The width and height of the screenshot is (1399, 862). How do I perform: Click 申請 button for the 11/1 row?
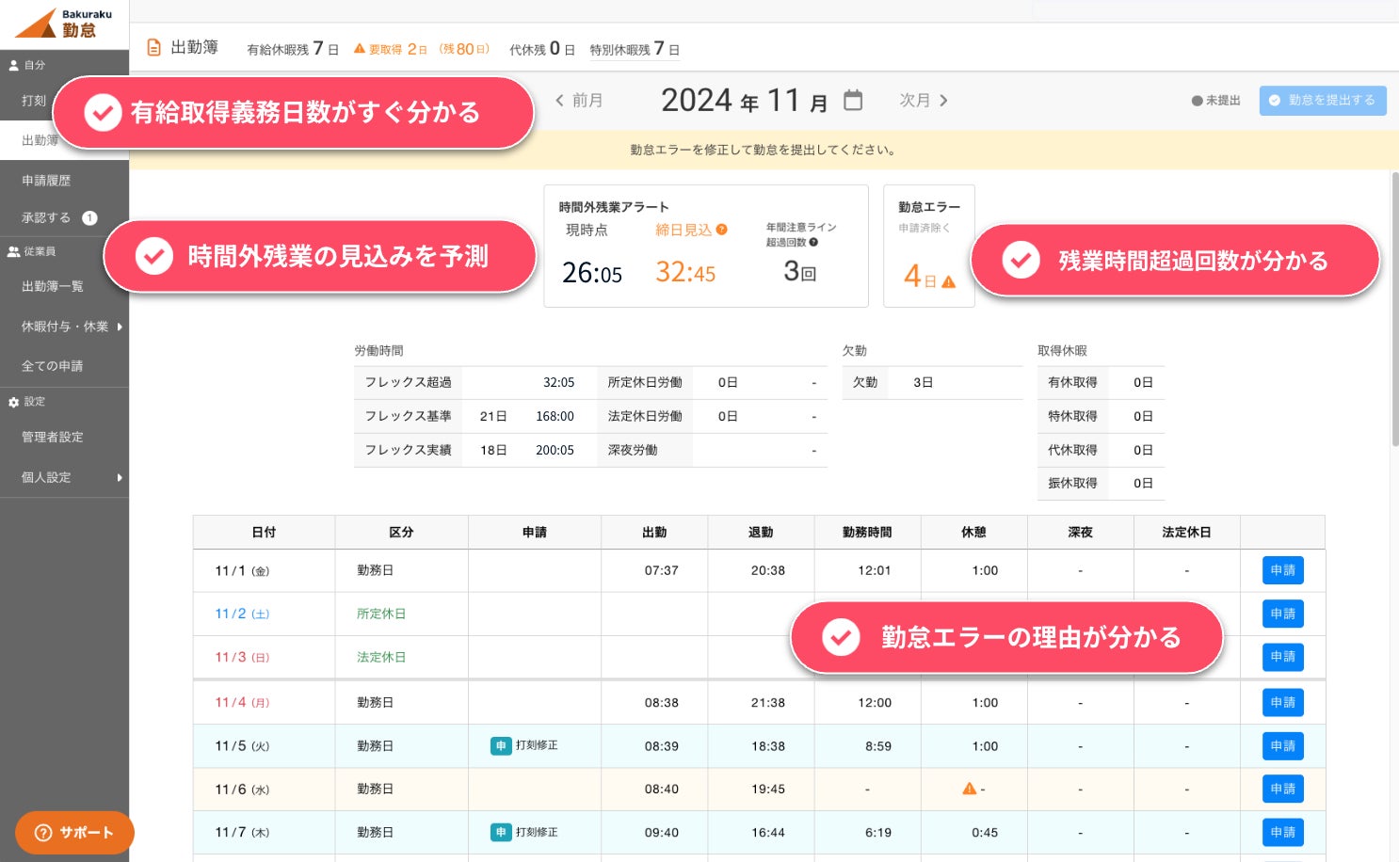(1282, 570)
